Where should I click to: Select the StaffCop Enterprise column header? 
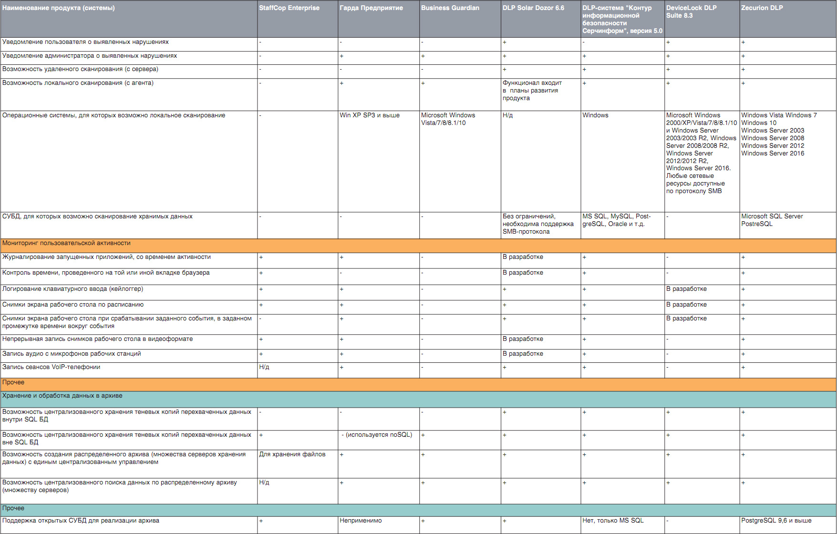click(298, 19)
